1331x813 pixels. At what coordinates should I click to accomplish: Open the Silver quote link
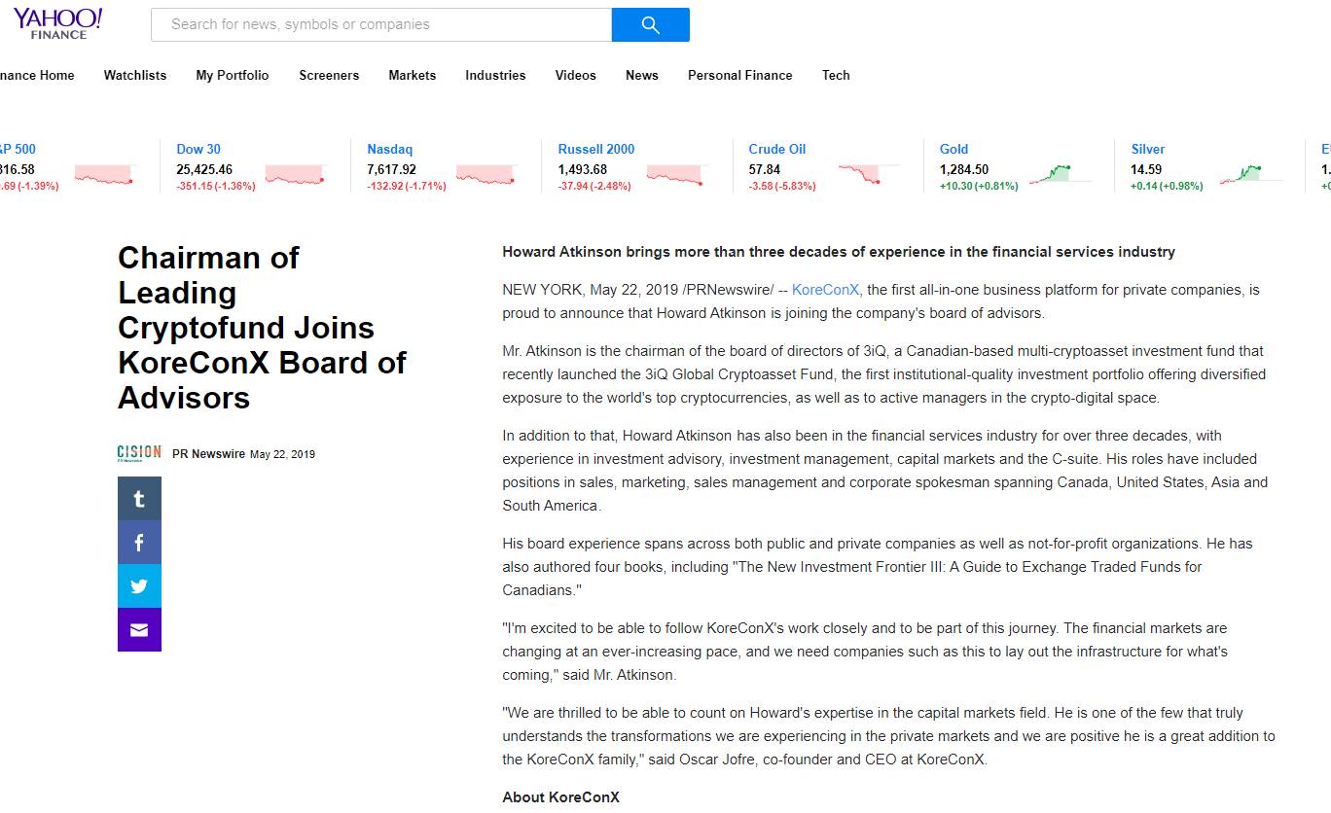click(1148, 149)
